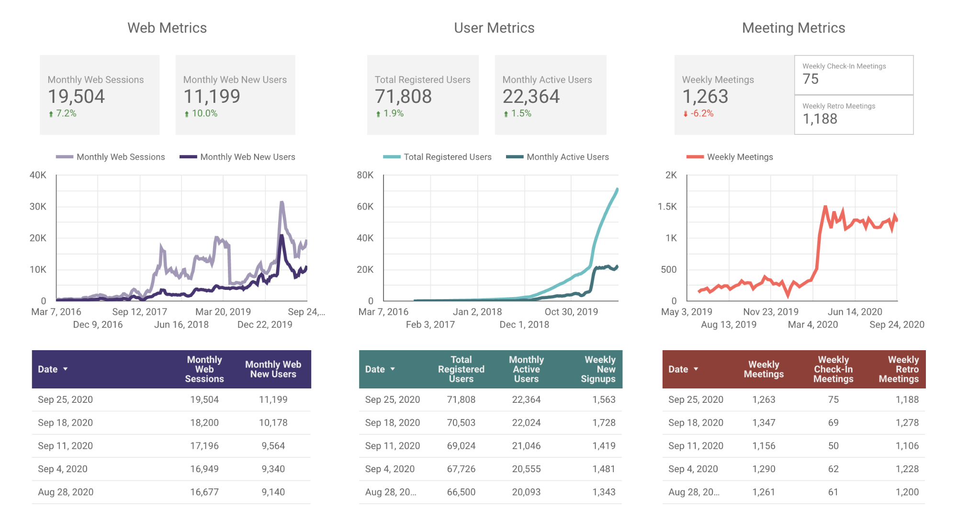Viewport: 957px width, 509px height.
Task: Select the Monthly Web Sessions scorecard
Action: 100,95
